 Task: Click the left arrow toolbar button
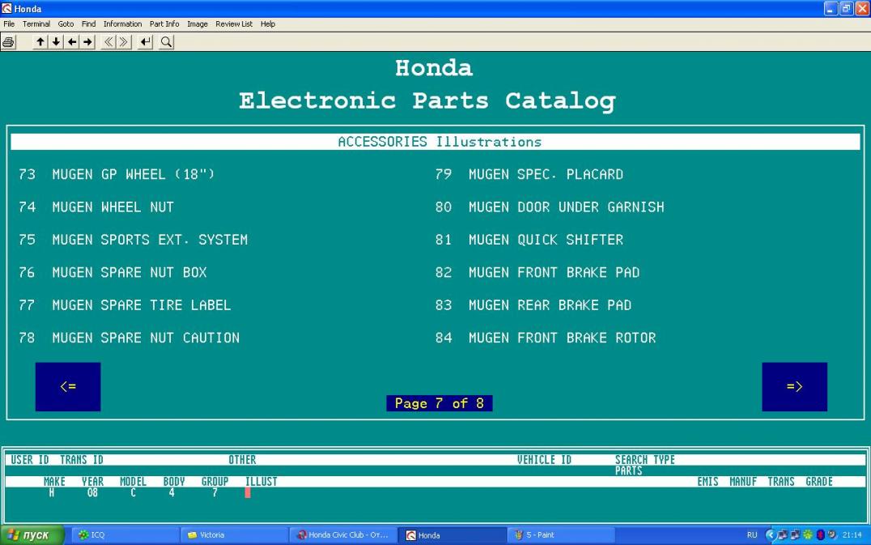pos(72,42)
